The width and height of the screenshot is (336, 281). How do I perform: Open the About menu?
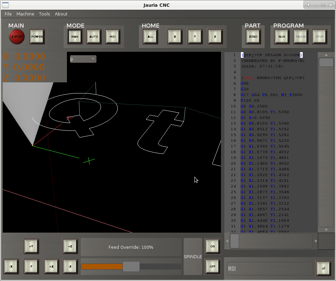(x=61, y=14)
